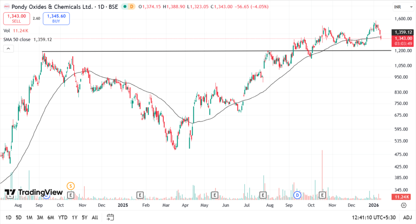Viewport: 416px width, 224px height.
Task: Click the earnings 'E' marker near May 2025
Action: coord(214,195)
